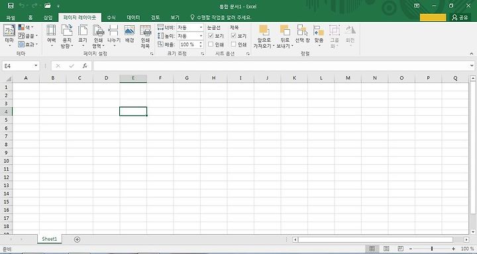The width and height of the screenshot is (477, 254).
Task: Switch to the Home (홈) tab
Action: [30, 18]
